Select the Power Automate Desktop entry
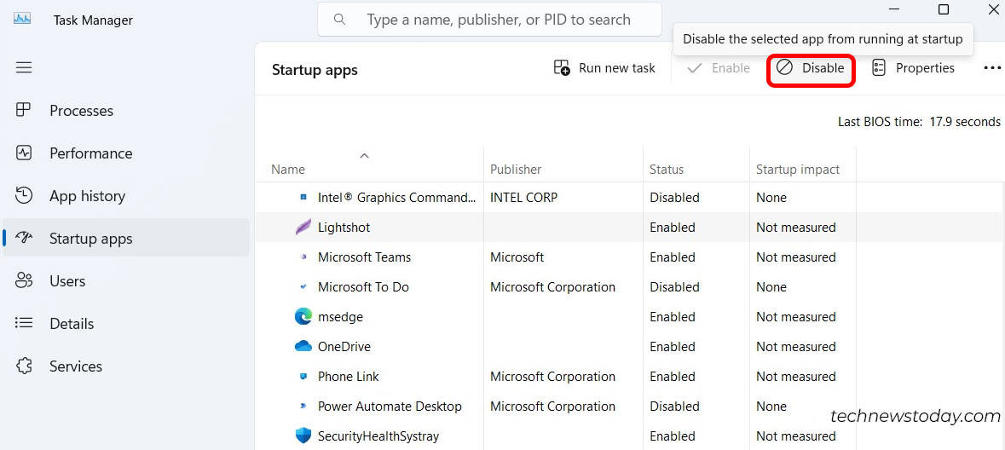This screenshot has width=1005, height=450. (390, 407)
